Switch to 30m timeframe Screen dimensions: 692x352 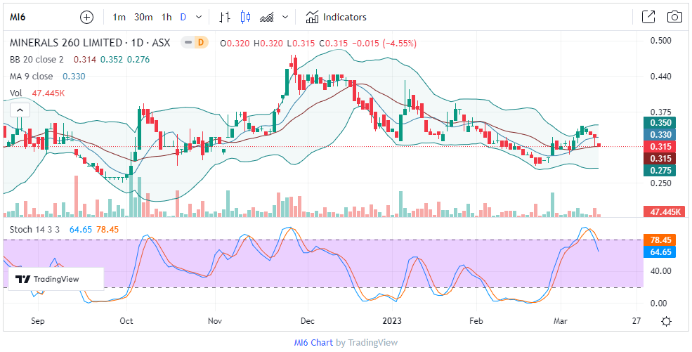pyautogui.click(x=143, y=17)
